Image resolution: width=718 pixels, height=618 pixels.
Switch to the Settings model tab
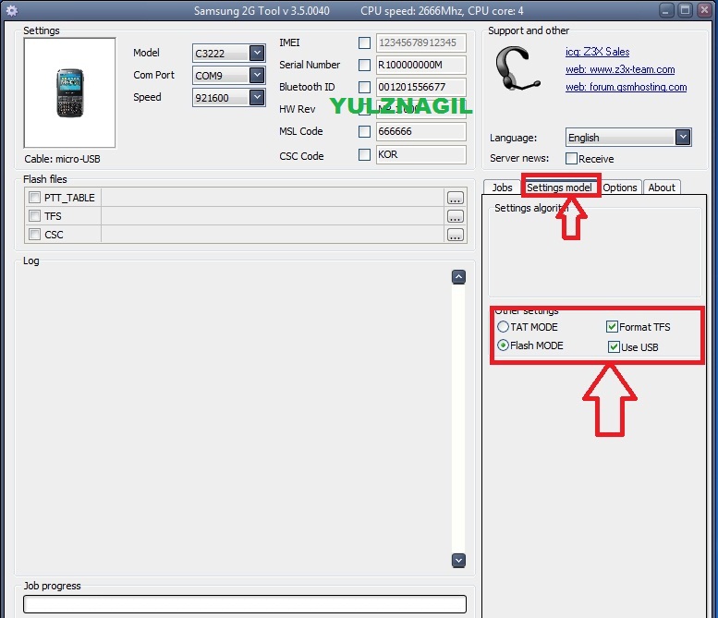[x=559, y=188]
